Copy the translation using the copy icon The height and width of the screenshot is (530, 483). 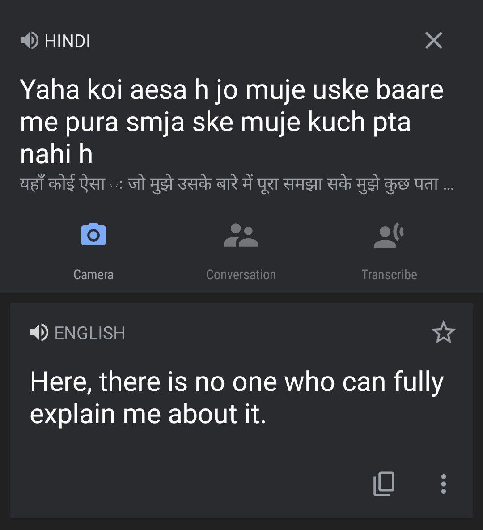pyautogui.click(x=384, y=484)
